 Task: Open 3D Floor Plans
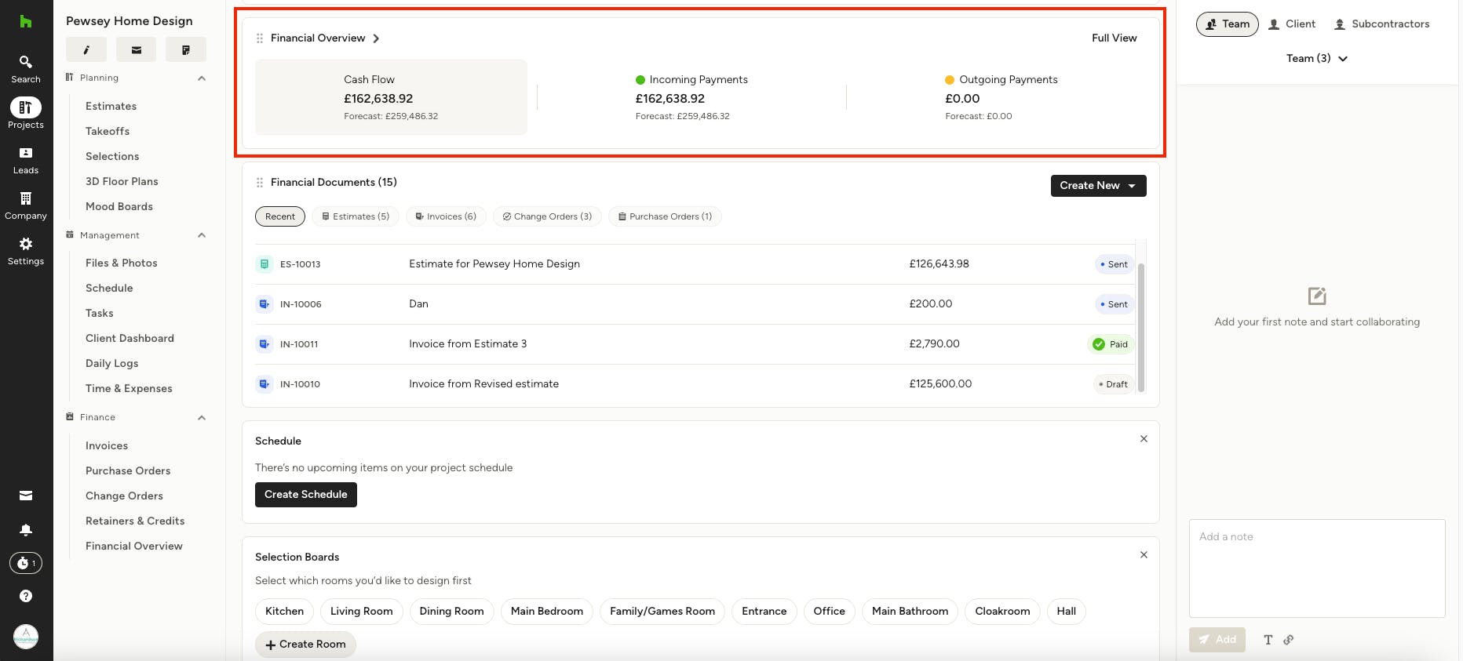click(122, 181)
